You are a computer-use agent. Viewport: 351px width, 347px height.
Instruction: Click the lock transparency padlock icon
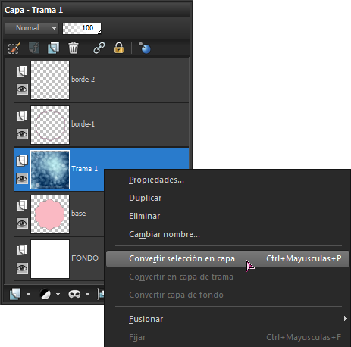[x=119, y=48]
